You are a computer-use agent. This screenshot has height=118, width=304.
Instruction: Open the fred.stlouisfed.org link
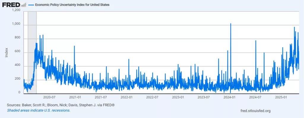256,111
